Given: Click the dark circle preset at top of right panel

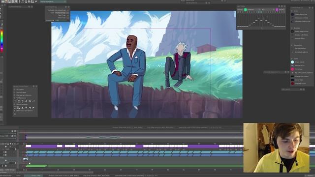Looking at the screenshot, I should click(x=292, y=14).
